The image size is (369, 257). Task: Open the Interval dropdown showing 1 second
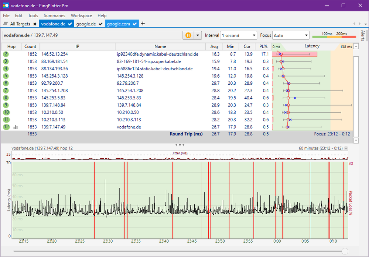coord(238,35)
